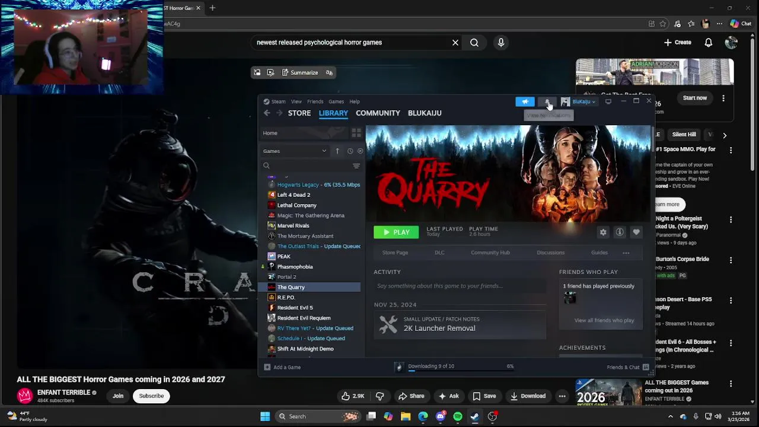This screenshot has height=427, width=759.
Task: Open View menu in Steam
Action: point(296,101)
